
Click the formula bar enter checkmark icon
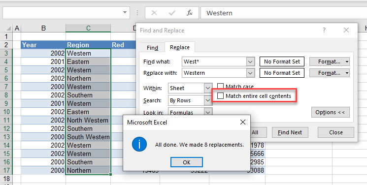(172, 13)
